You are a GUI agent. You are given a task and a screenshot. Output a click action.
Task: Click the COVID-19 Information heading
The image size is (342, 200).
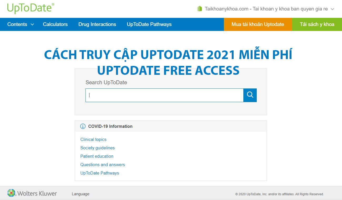click(110, 126)
